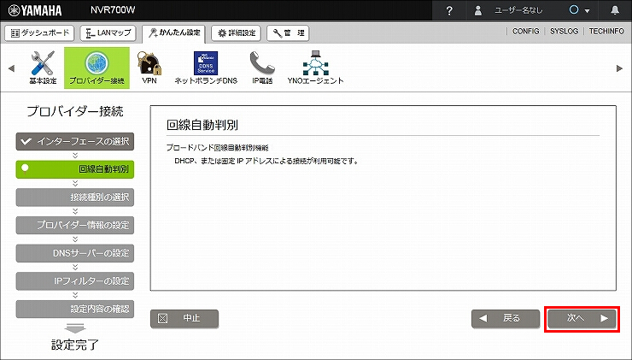Open the notification bell icon
This screenshot has width=632, height=360.
click(x=615, y=10)
